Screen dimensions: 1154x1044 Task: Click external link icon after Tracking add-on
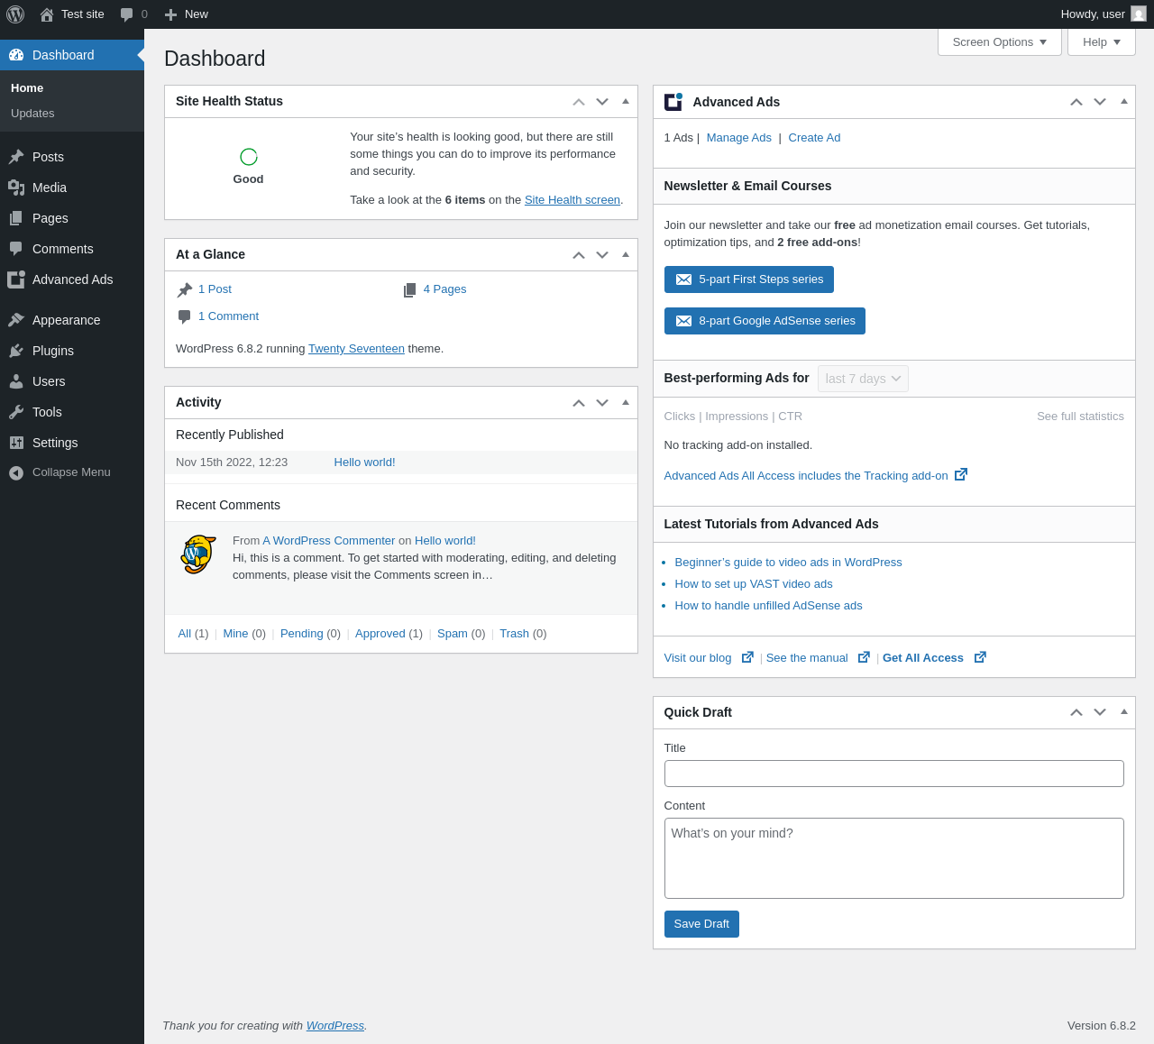coord(961,474)
